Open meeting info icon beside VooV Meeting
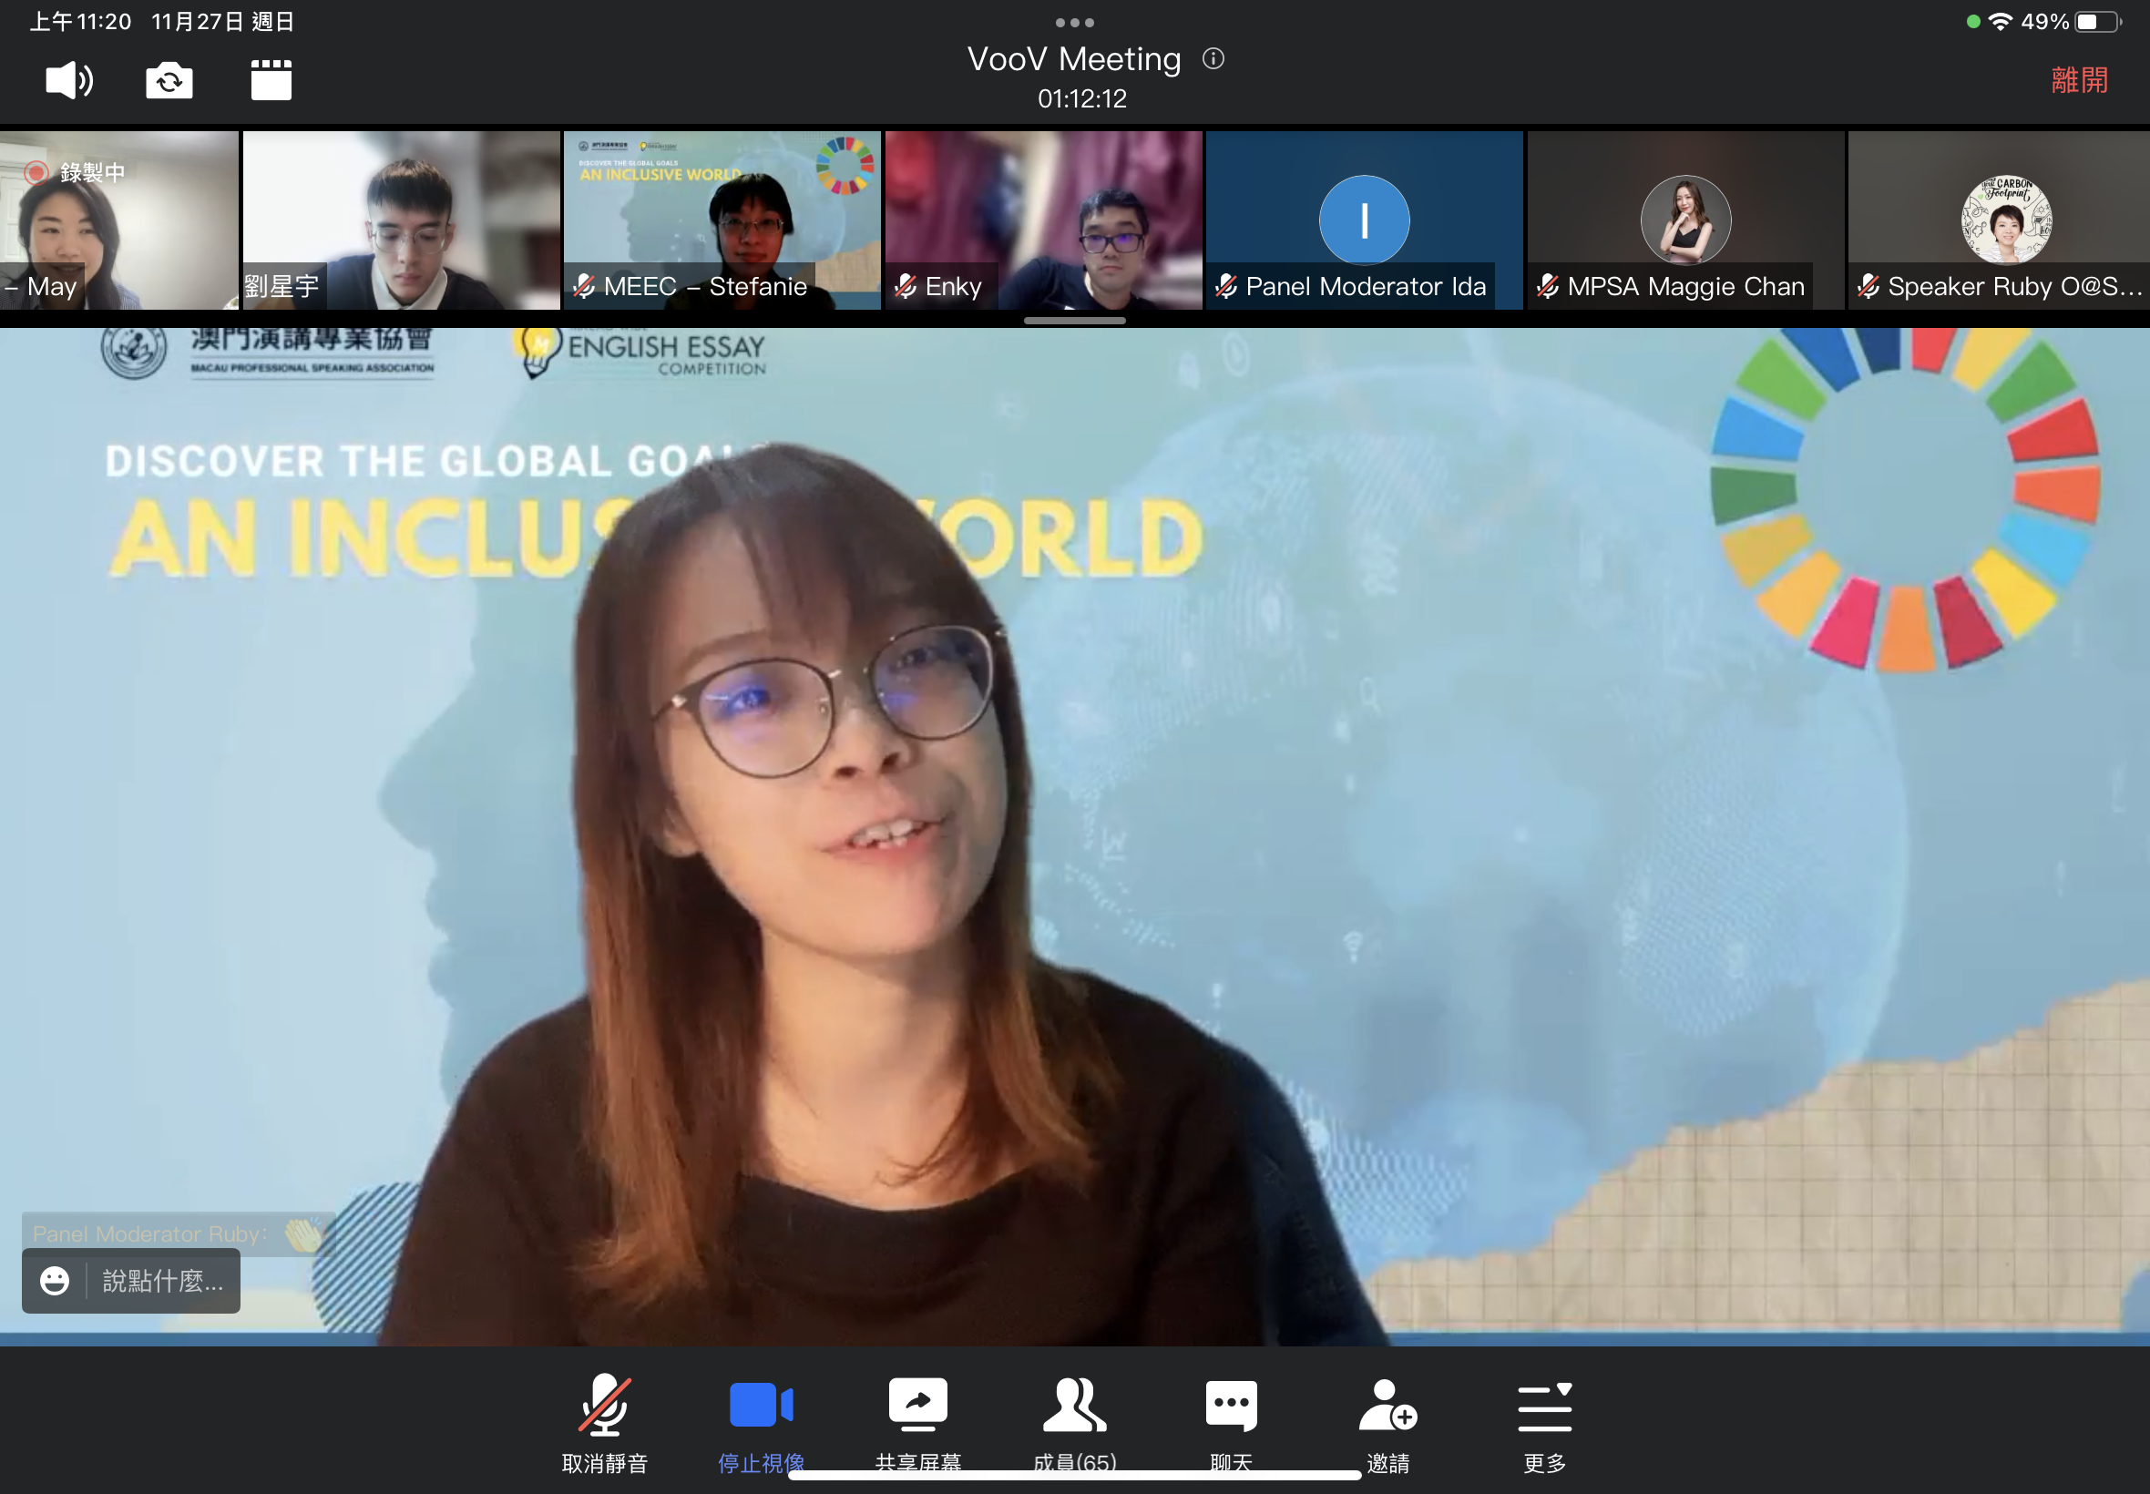 1213,59
